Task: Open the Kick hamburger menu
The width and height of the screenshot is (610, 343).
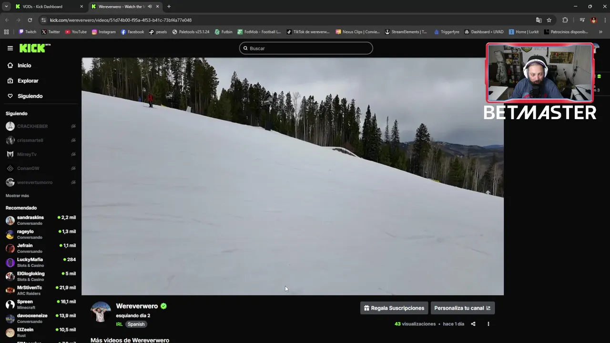Action: [x=10, y=48]
